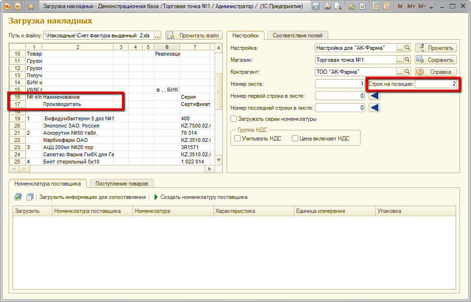Viewport: 471px width, 302px height.
Task: Click the 'Строк на позицию' input field
Action: tap(436, 84)
